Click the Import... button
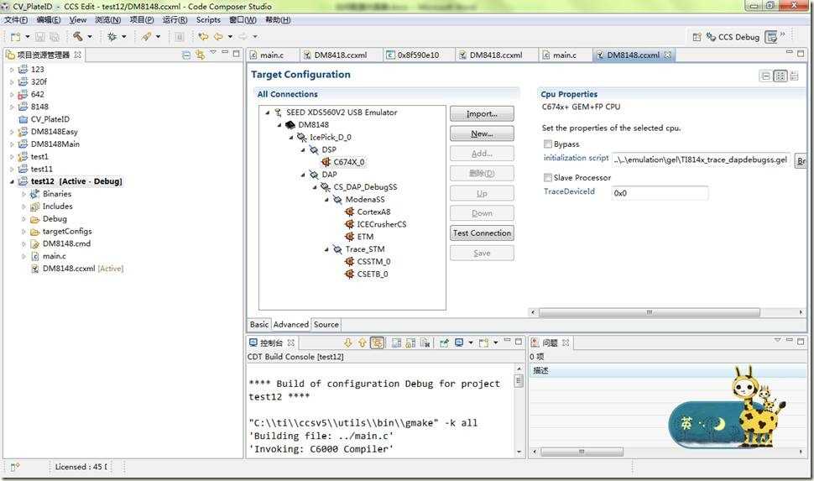Viewport: 814px width, 481px height. pyautogui.click(x=482, y=114)
